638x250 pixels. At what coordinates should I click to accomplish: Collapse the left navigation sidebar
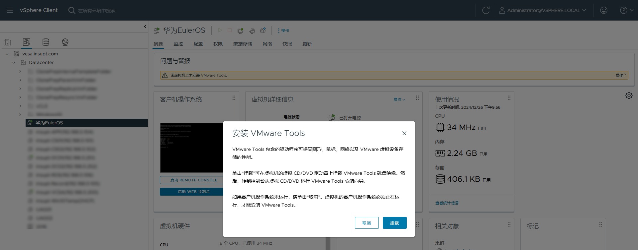click(145, 27)
